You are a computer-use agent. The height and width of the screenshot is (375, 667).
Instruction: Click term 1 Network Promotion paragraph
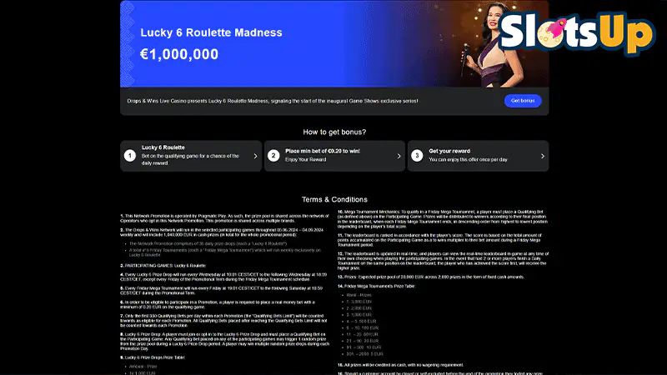click(224, 218)
